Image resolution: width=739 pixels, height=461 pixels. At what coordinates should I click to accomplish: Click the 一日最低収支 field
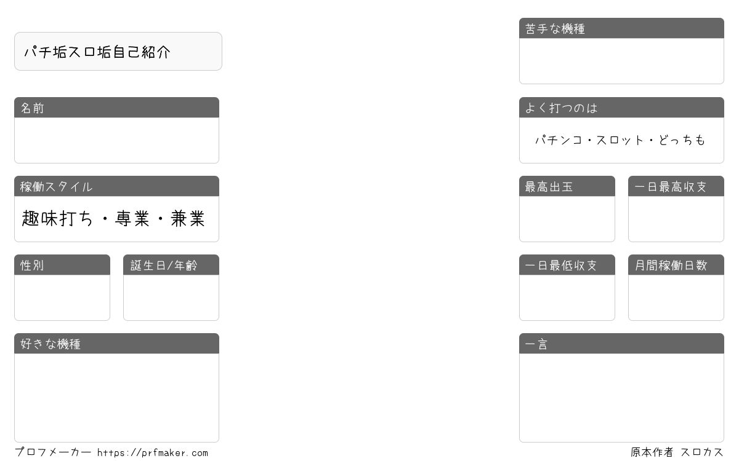[567, 297]
